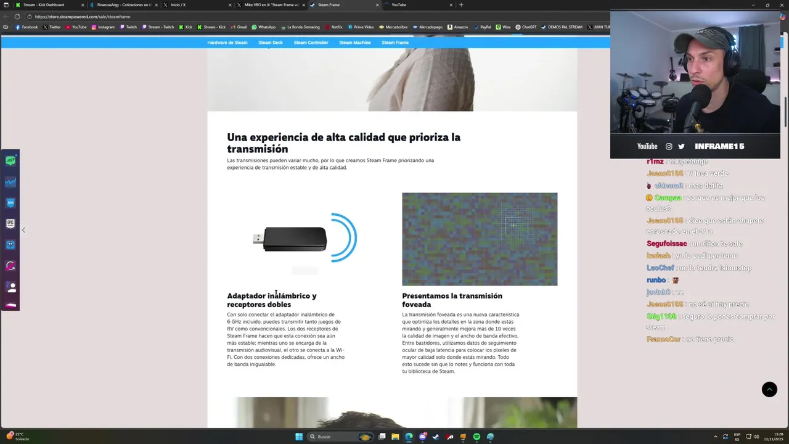Click the Instagram icon in the stream overlay
The image size is (789, 444).
(x=669, y=146)
